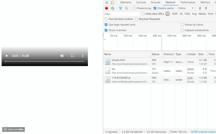Enable Group by frame

point(182,25)
